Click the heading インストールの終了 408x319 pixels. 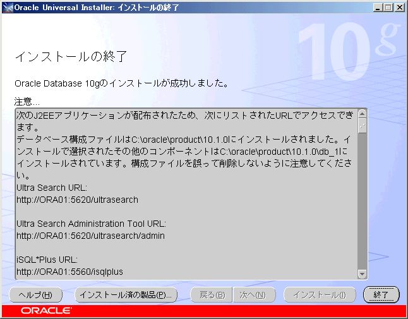(x=71, y=56)
